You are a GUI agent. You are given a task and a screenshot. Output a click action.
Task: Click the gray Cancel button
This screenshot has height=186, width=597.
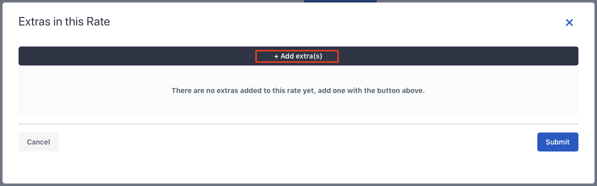click(39, 142)
